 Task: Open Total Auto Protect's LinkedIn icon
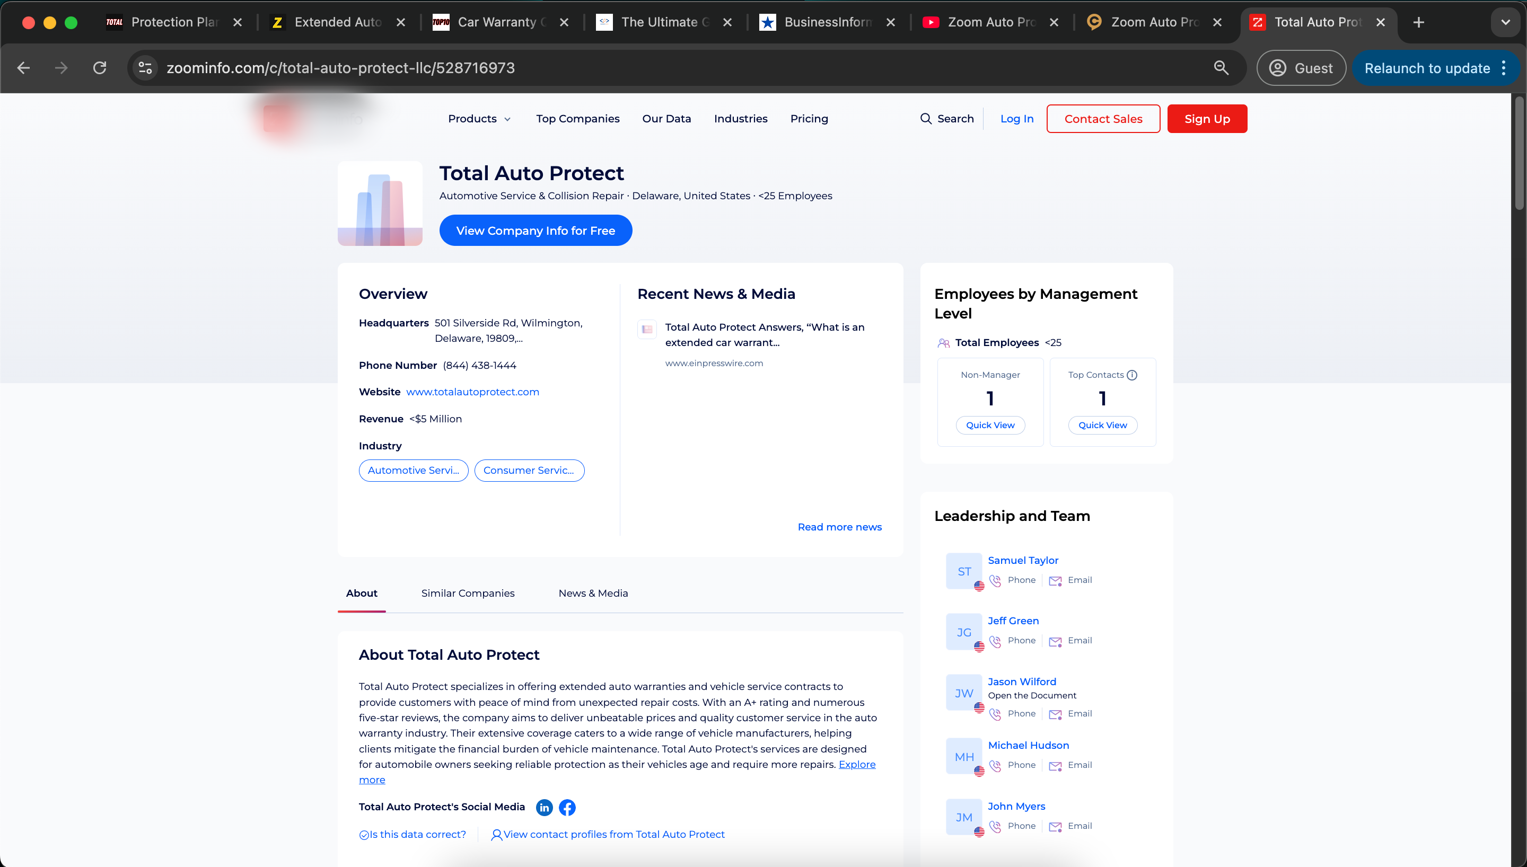[x=544, y=807]
